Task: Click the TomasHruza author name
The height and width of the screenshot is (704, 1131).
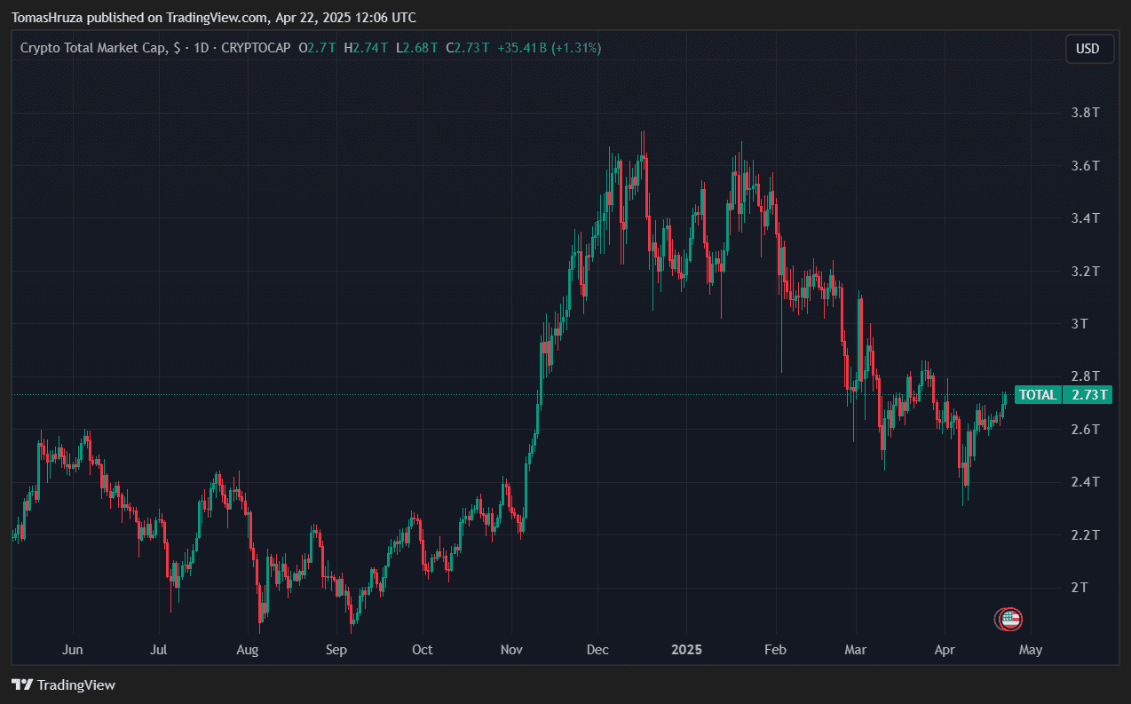Action: (x=47, y=18)
